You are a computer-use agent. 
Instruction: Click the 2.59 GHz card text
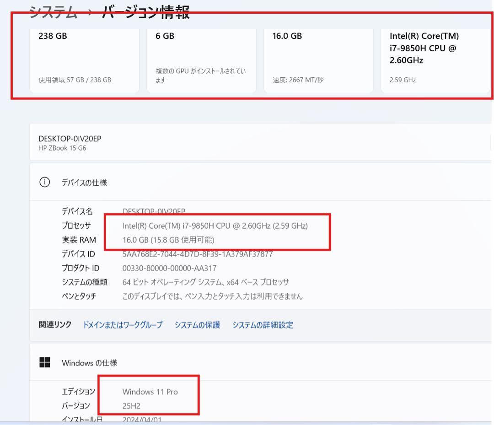pos(403,80)
